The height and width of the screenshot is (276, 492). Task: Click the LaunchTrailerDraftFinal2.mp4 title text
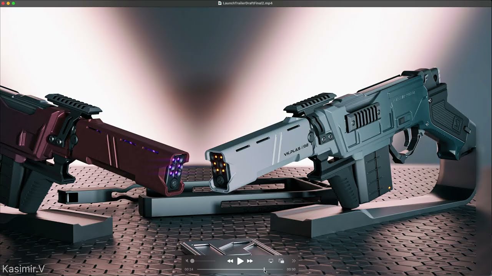248,3
